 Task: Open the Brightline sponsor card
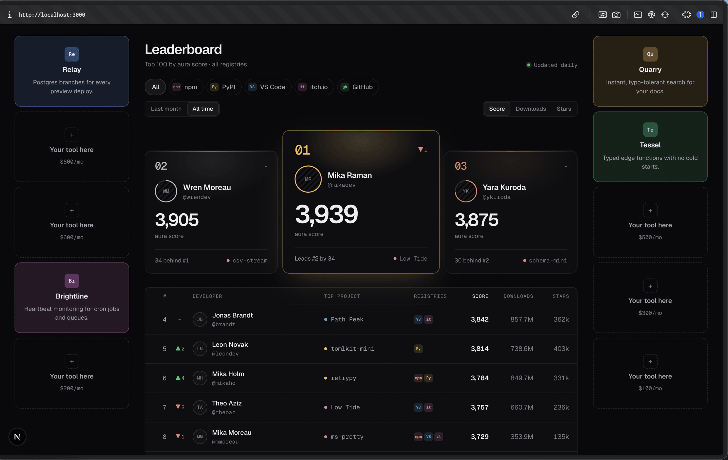[72, 298]
